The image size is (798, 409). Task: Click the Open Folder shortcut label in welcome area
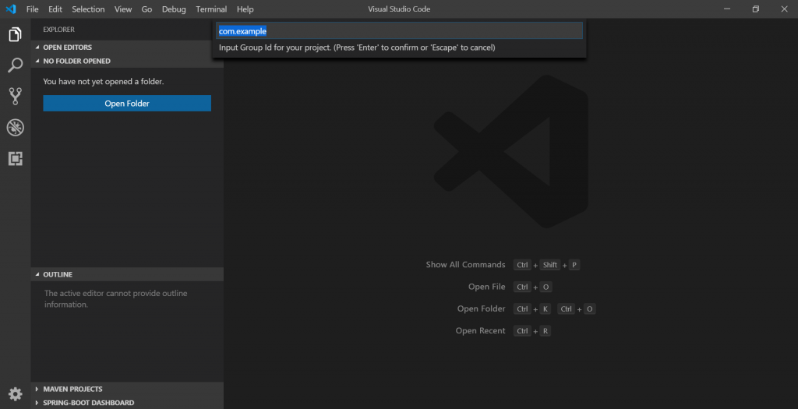(481, 309)
